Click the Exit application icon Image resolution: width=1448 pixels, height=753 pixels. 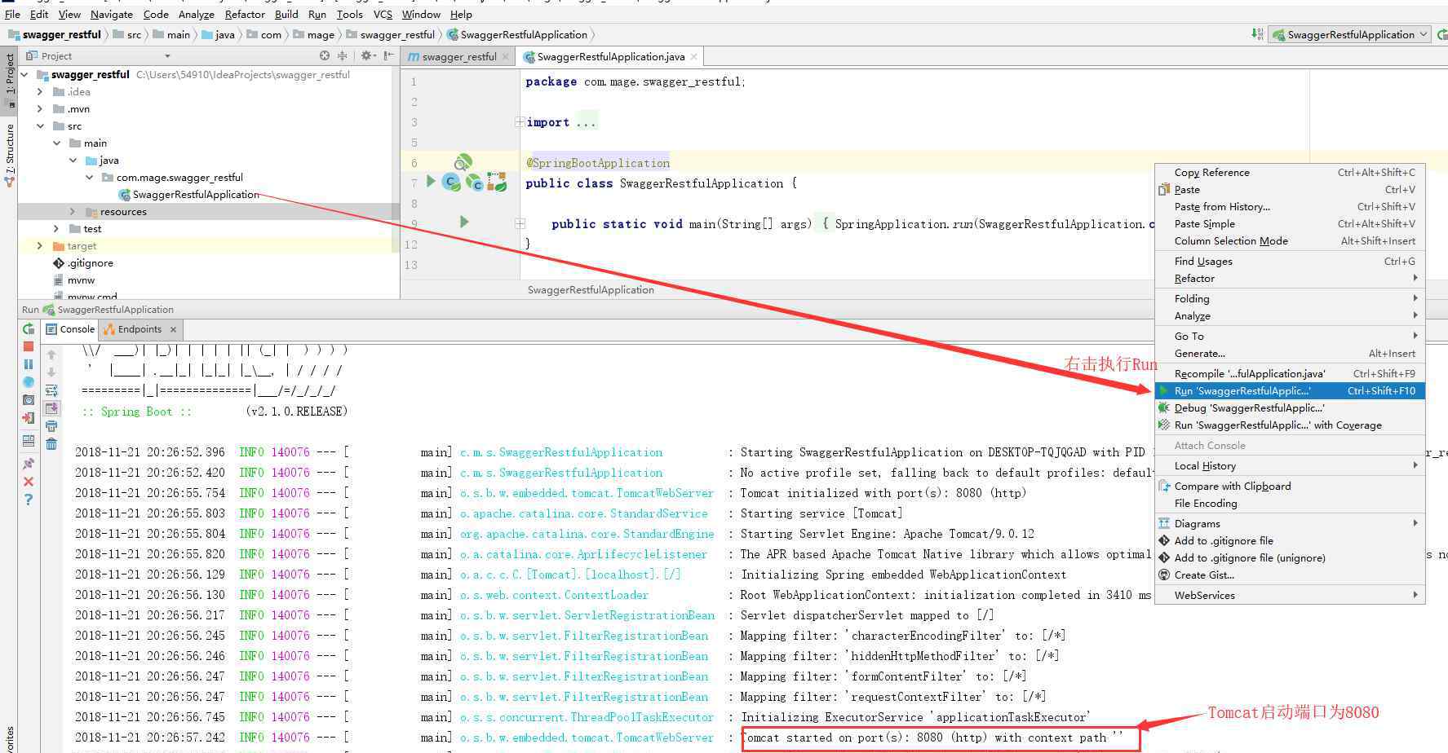[29, 418]
